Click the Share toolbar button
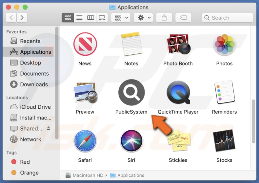Screen dimensions: 259x183 (164, 17)
